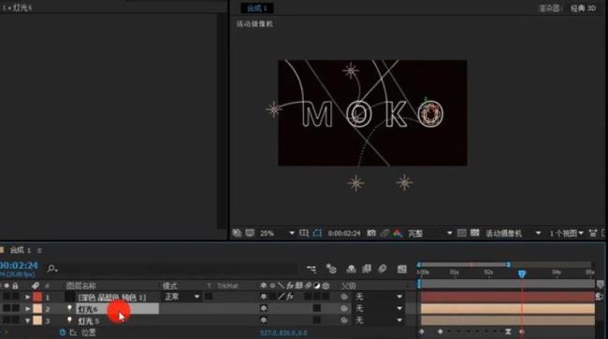Open the graph editor icon in timeline
This screenshot has width=608, height=339.
(x=402, y=269)
